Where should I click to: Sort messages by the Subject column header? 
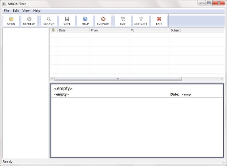click(x=197, y=30)
